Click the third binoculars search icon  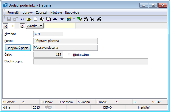click(x=99, y=19)
